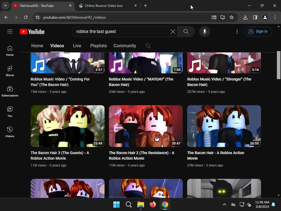Play the 5:16 Stronger thumbnail
This screenshot has height=211, width=281.
click(x=224, y=63)
